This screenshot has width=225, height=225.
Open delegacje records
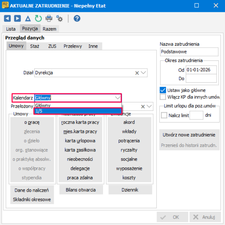pos(80,168)
